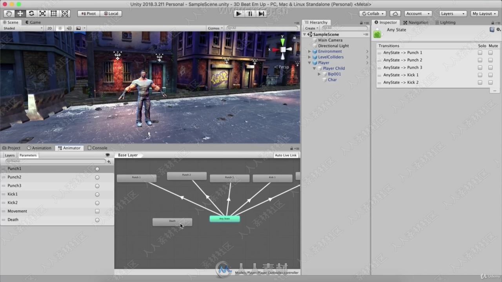This screenshot has height=282, width=502.
Task: Collapse the Player object
Action: 309,63
